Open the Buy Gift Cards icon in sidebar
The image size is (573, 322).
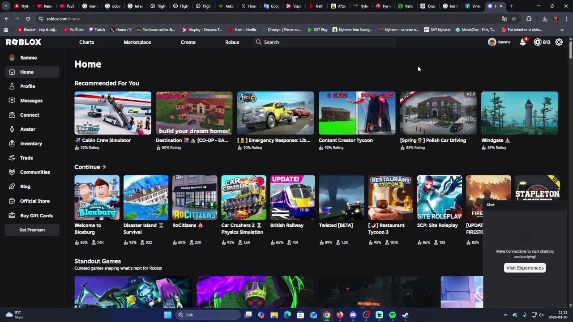pos(12,216)
